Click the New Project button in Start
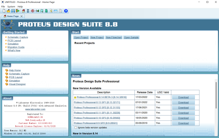 pyautogui.click(x=97, y=38)
